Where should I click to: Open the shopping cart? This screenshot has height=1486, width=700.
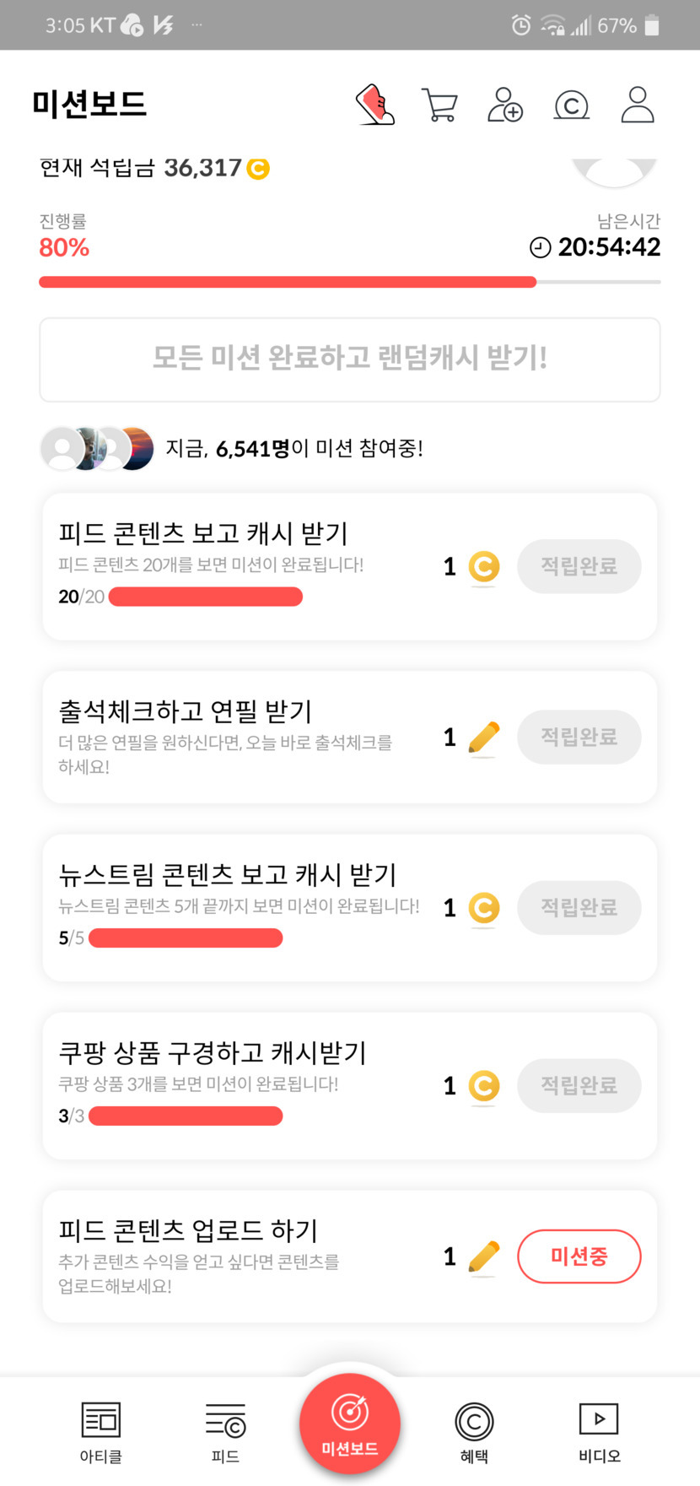click(x=439, y=105)
